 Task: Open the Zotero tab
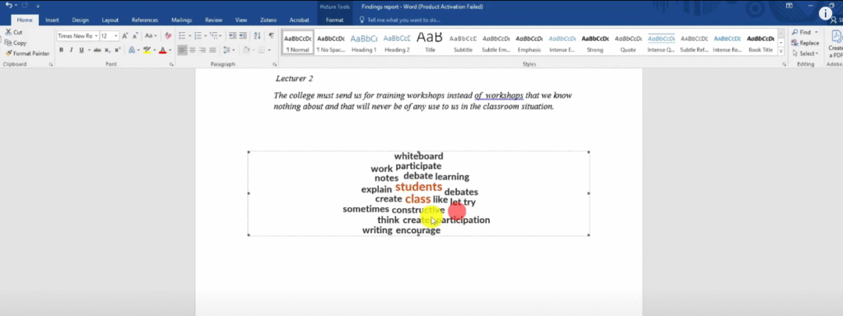pos(268,20)
